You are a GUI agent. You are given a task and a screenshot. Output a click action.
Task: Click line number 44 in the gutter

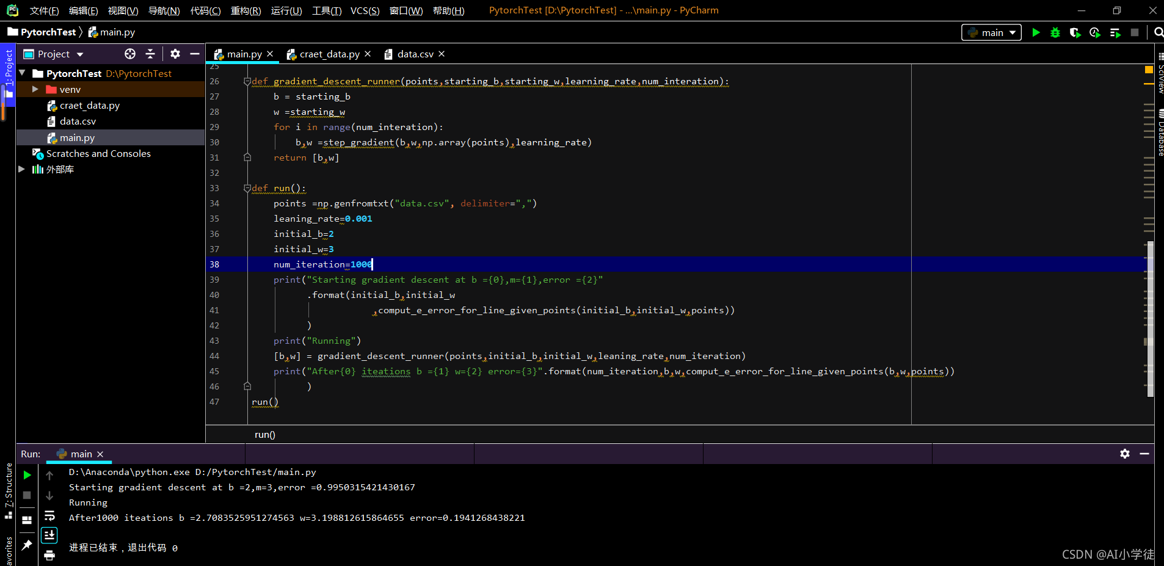click(214, 356)
